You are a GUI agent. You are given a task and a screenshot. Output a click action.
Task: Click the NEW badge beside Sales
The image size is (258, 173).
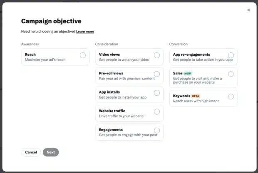click(x=187, y=74)
